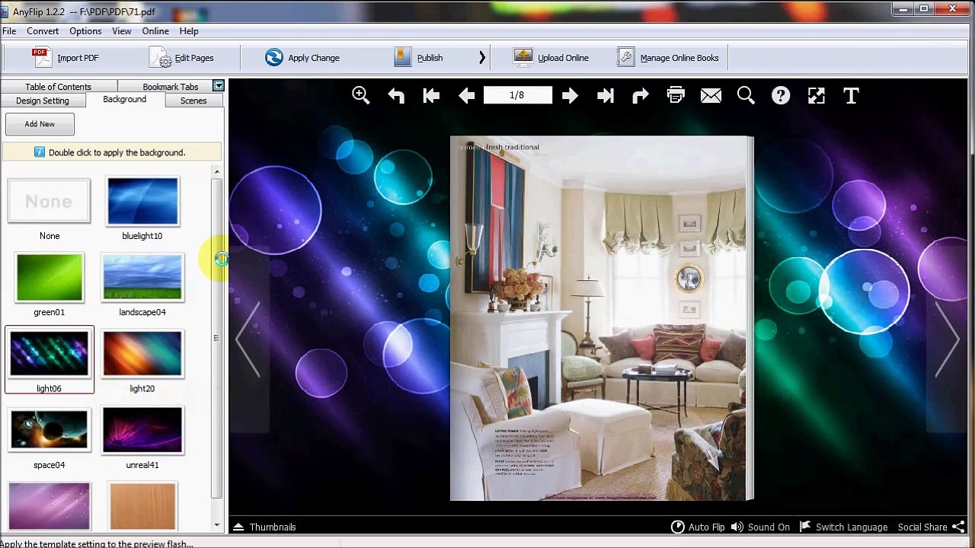Open the panel dropdown beside Bookmark Tabs

pos(219,86)
